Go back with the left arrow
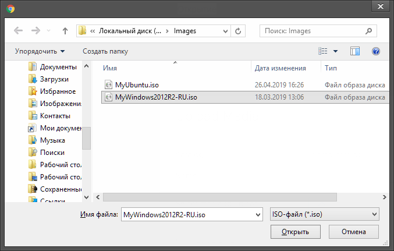 (x=18, y=31)
